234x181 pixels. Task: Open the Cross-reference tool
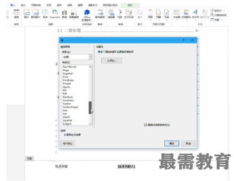point(129,14)
